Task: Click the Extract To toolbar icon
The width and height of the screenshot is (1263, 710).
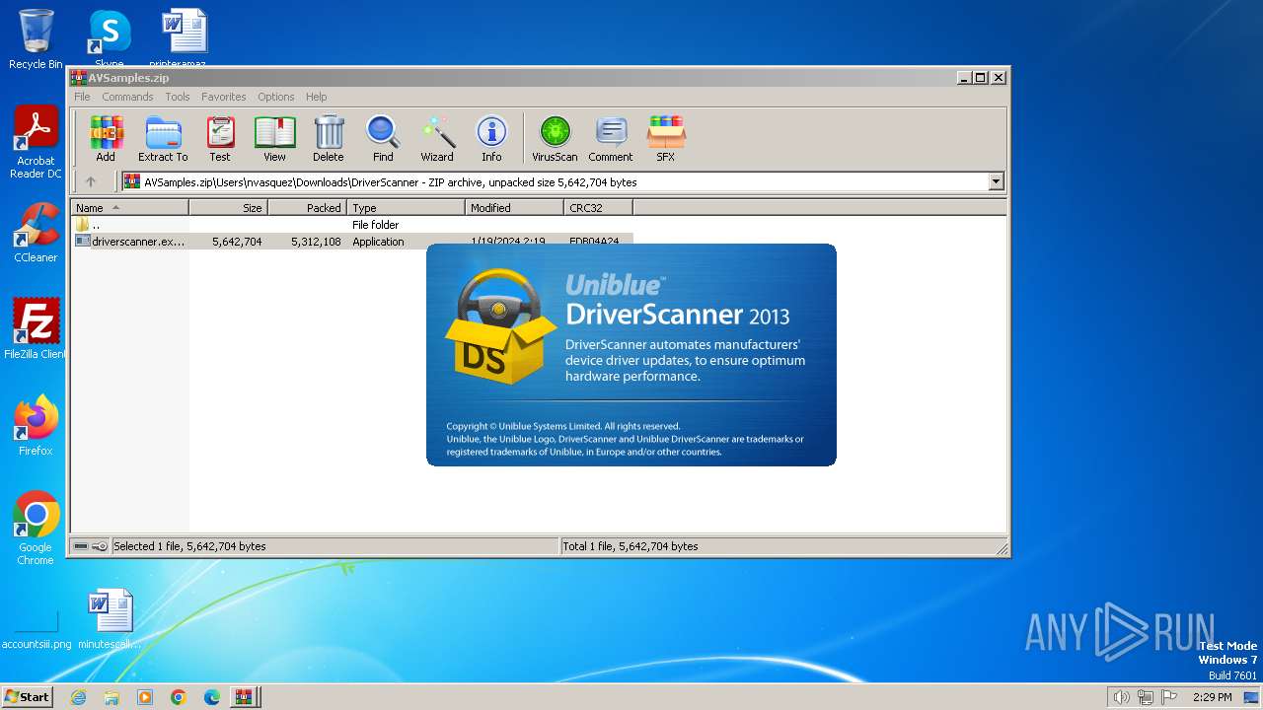Action: [163, 138]
